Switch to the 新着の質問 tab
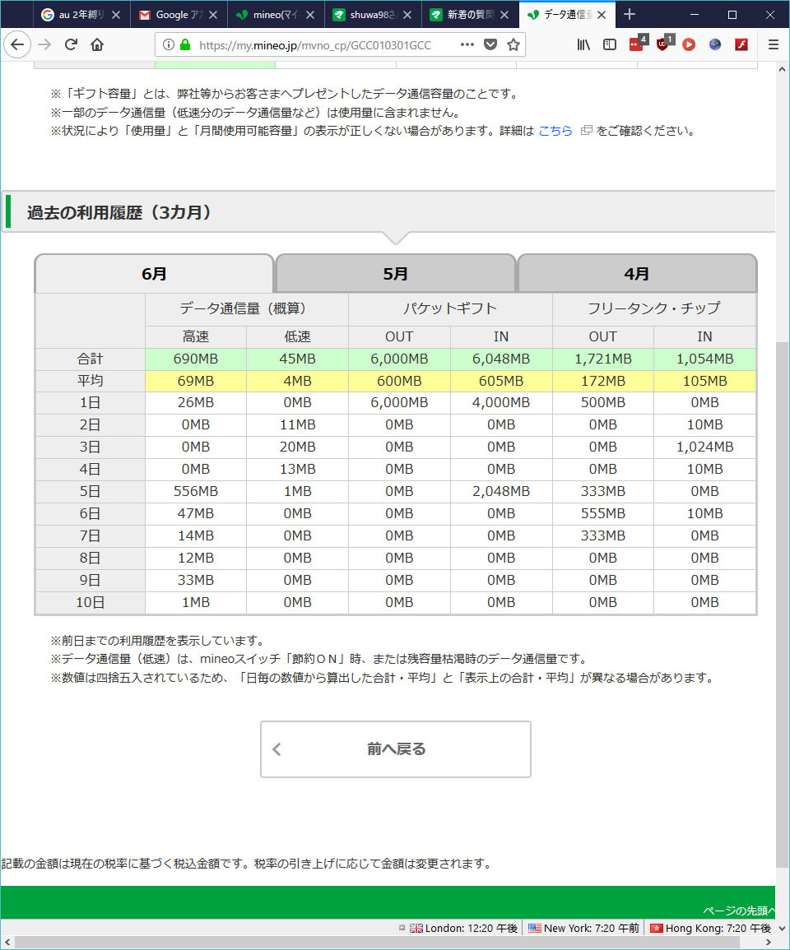Viewport: 790px width, 950px height. (x=470, y=15)
